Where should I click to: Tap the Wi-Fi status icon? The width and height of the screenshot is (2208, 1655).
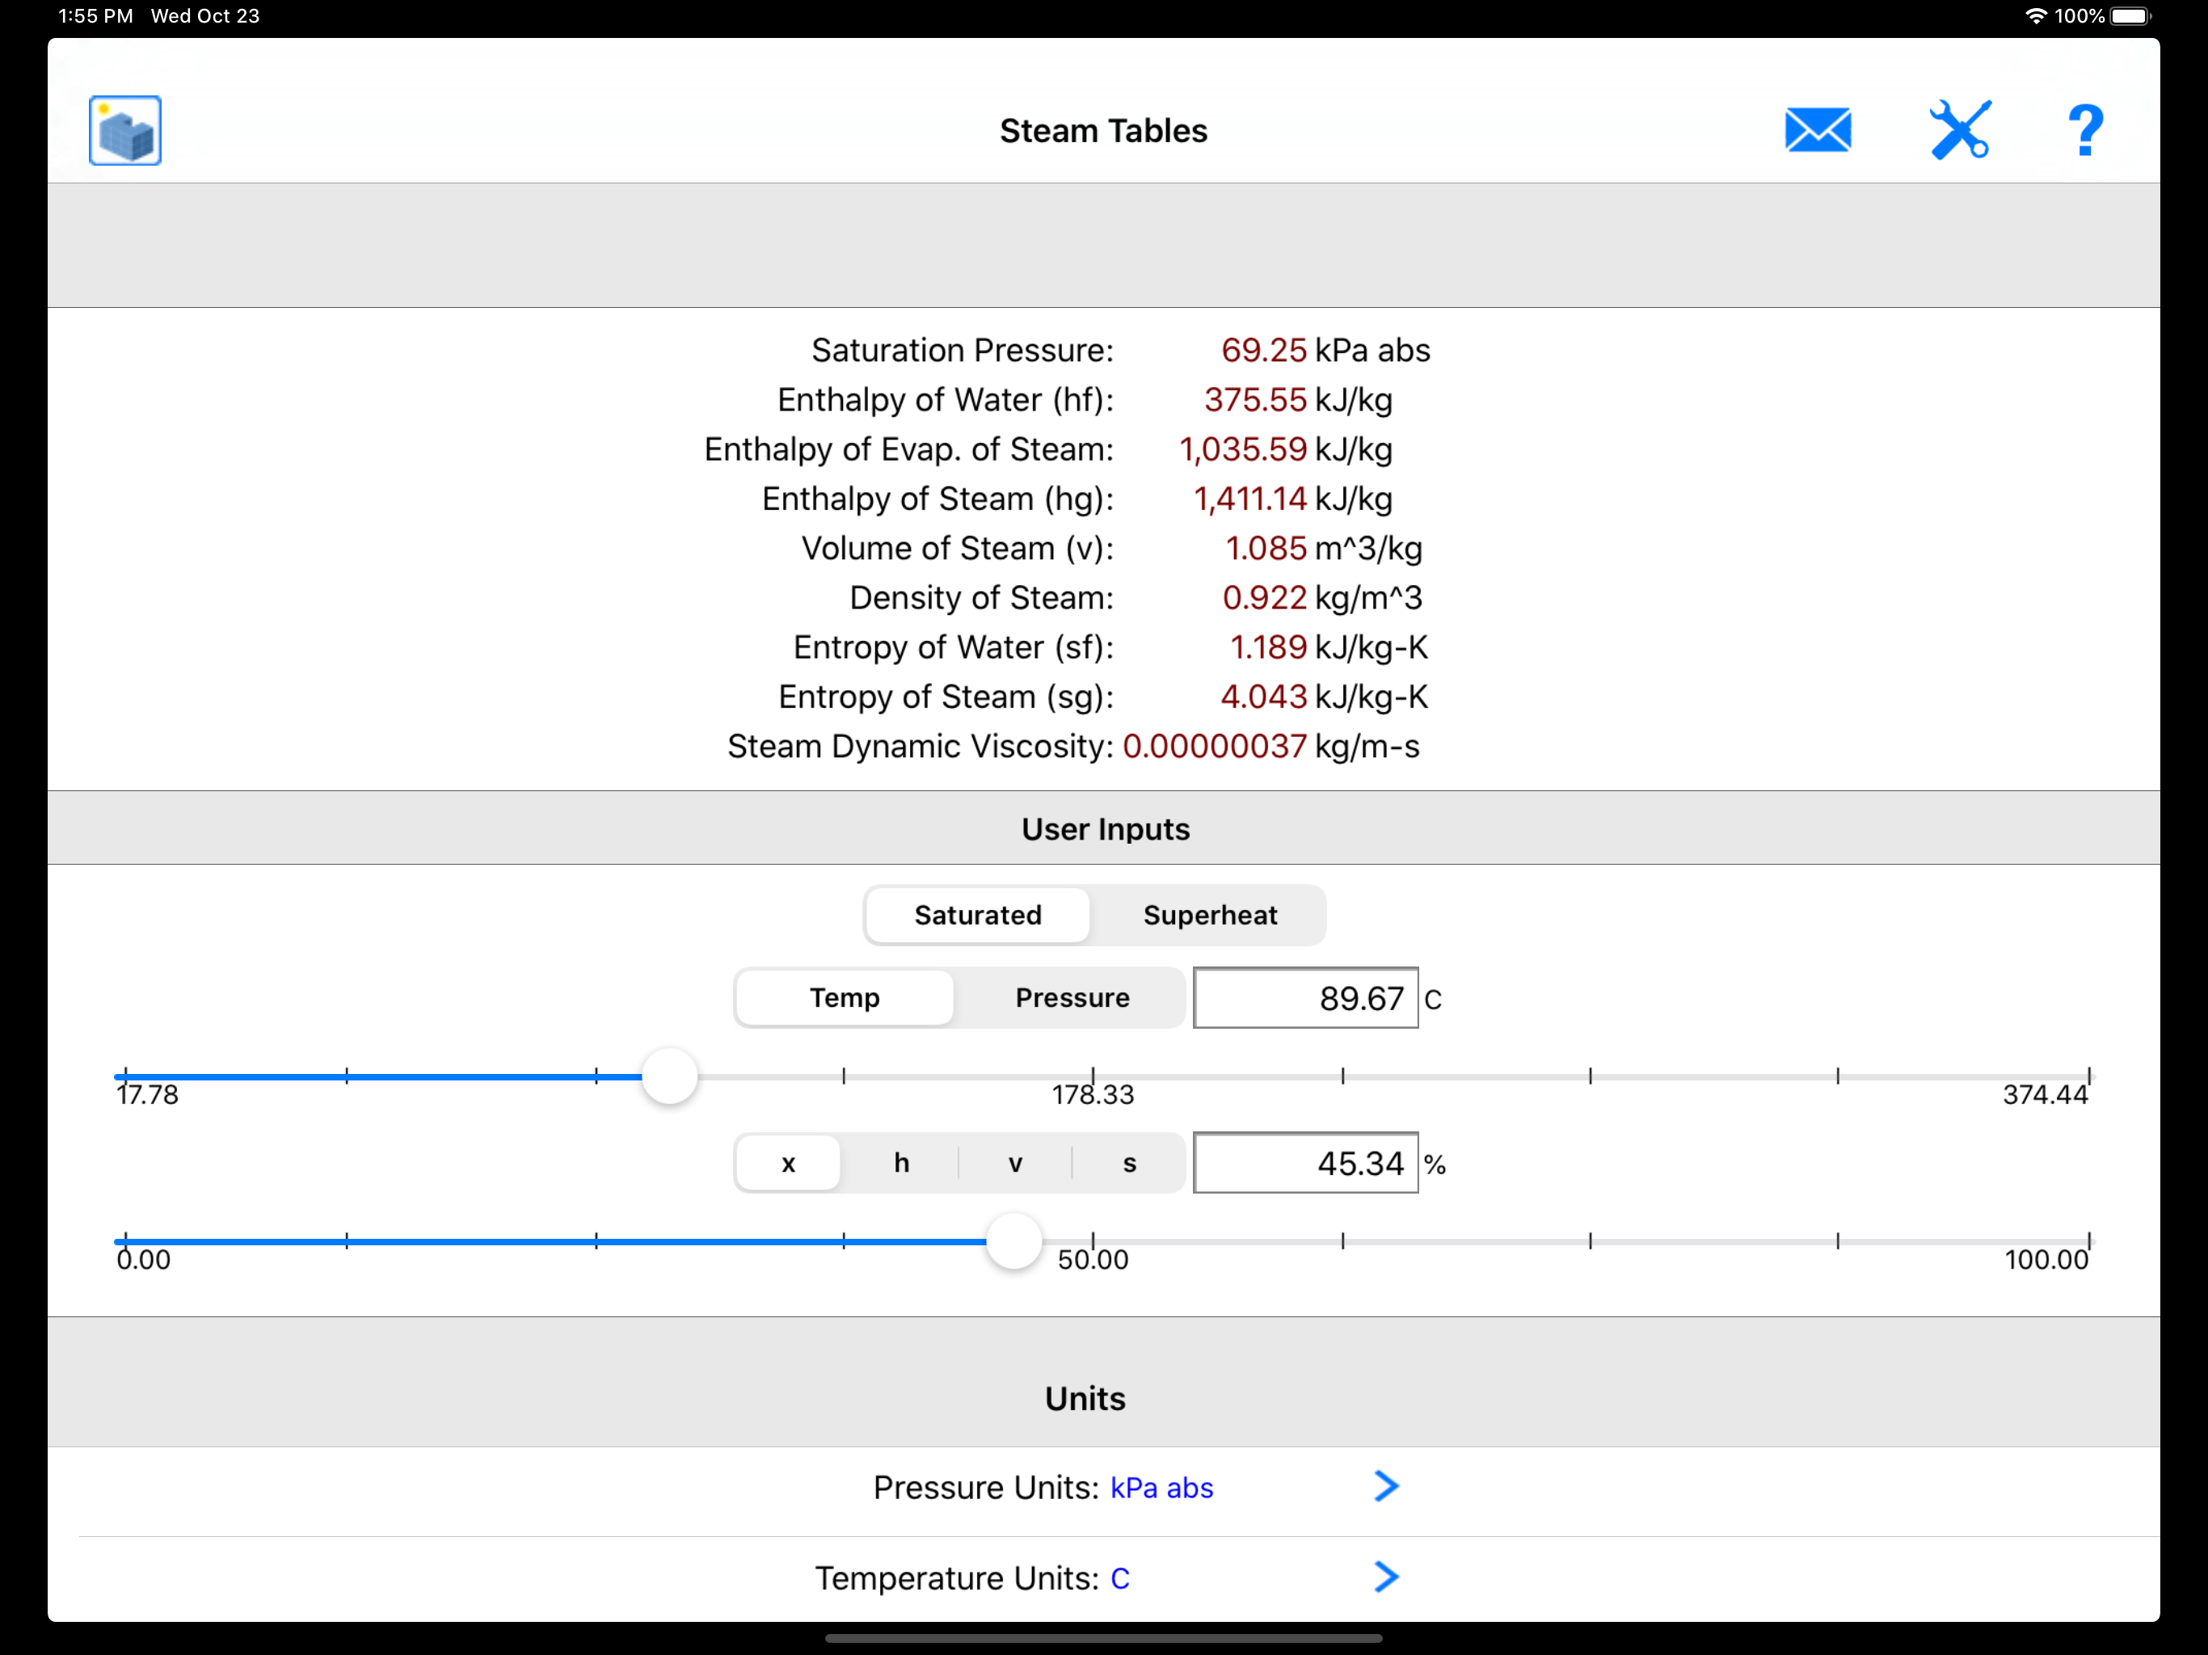point(2035,16)
